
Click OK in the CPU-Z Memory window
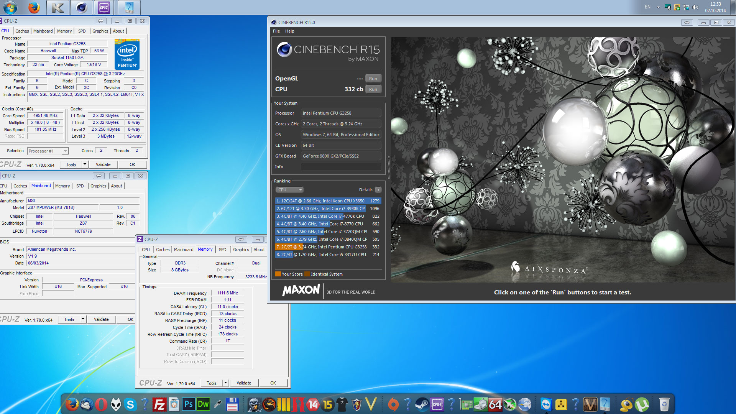pos(273,383)
